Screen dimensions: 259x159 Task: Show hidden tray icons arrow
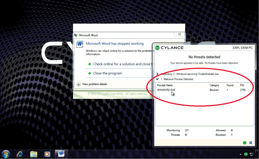240,154
